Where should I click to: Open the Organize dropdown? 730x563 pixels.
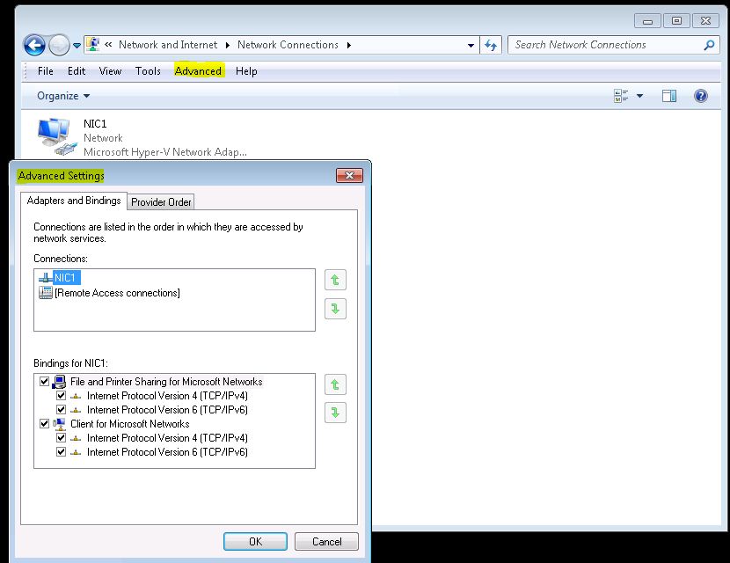tap(63, 96)
